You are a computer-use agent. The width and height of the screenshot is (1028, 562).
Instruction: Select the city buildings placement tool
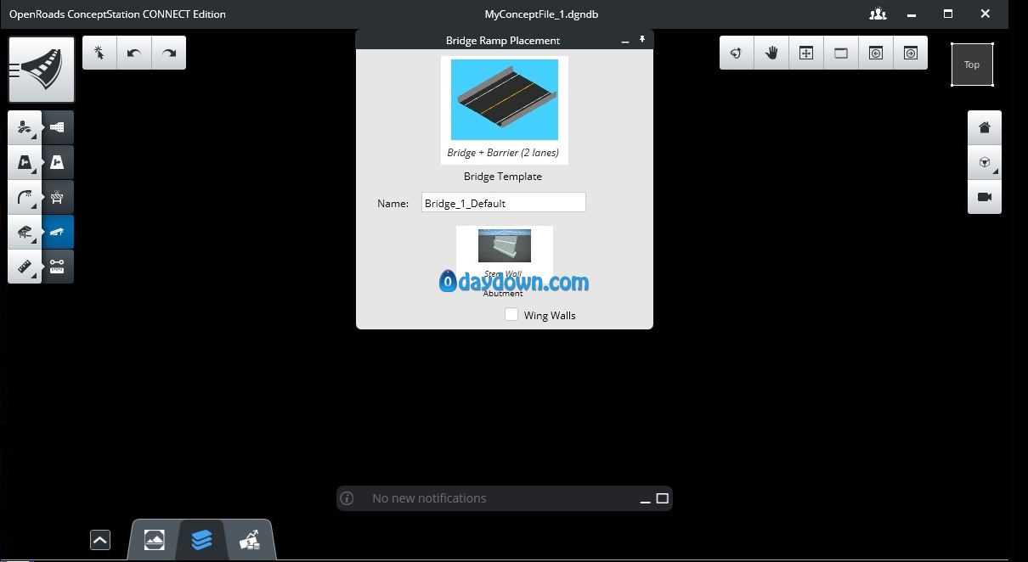tap(58, 127)
